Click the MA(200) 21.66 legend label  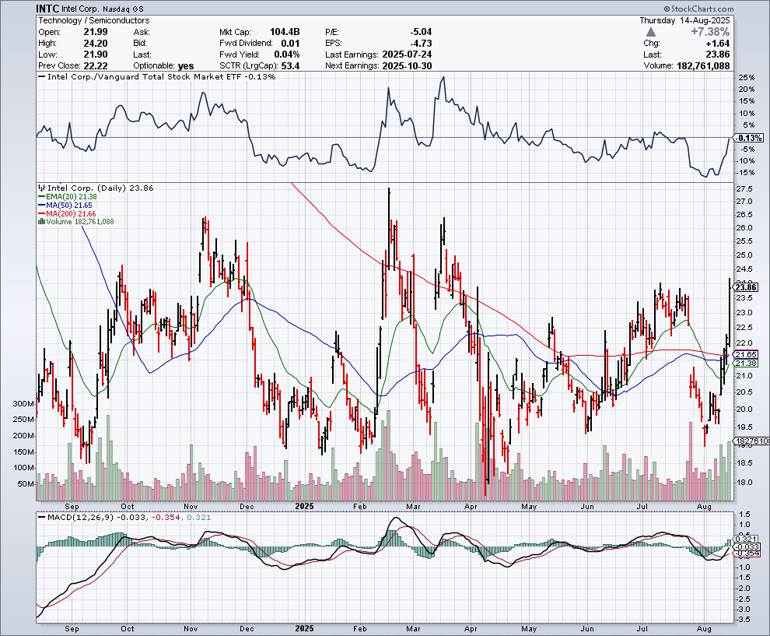[x=72, y=214]
